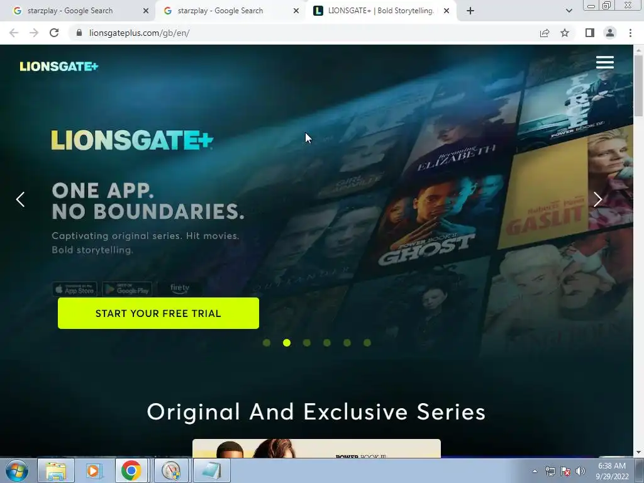Click the page vertical scrollbar thumb
The width and height of the screenshot is (644, 483).
[638, 85]
